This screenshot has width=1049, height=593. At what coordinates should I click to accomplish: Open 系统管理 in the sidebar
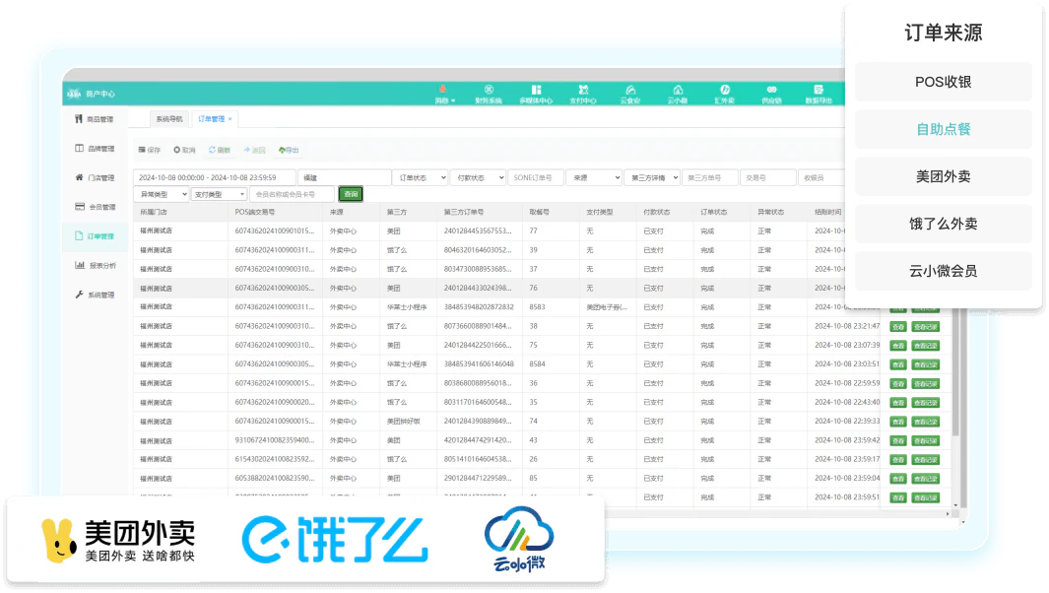point(95,296)
